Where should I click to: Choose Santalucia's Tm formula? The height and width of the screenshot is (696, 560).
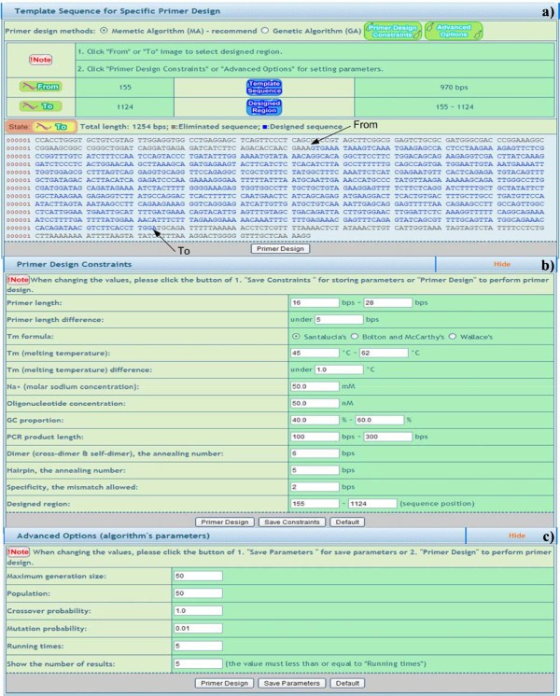(296, 337)
